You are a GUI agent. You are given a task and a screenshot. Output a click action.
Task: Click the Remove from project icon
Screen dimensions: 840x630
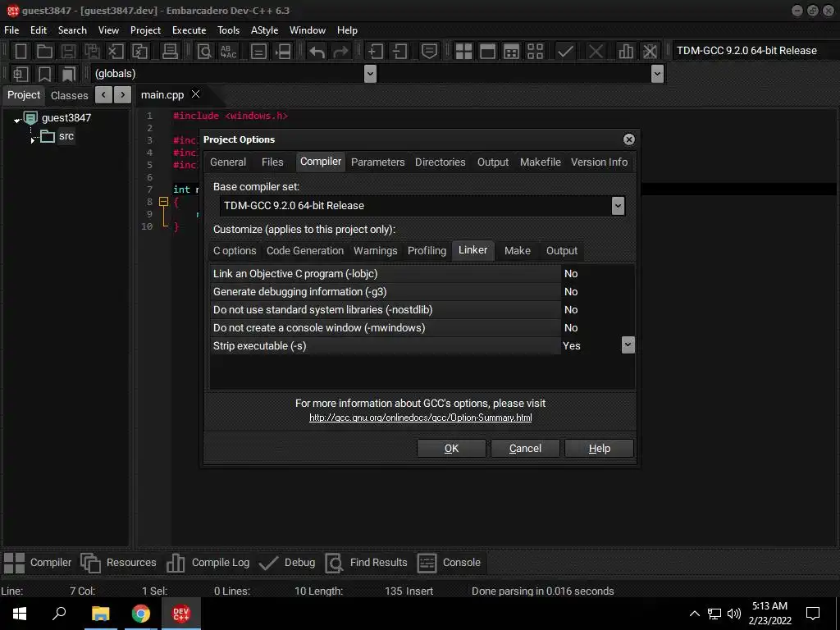coord(399,52)
